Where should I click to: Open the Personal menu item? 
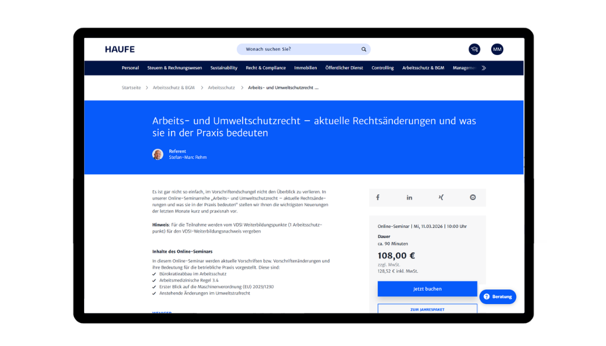click(130, 68)
